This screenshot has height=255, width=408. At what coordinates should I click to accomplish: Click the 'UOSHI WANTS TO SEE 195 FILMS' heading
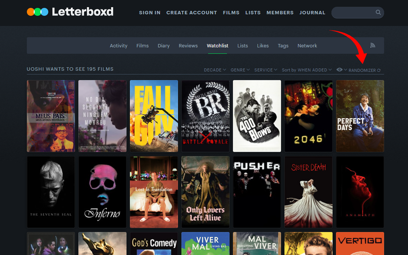(70, 69)
